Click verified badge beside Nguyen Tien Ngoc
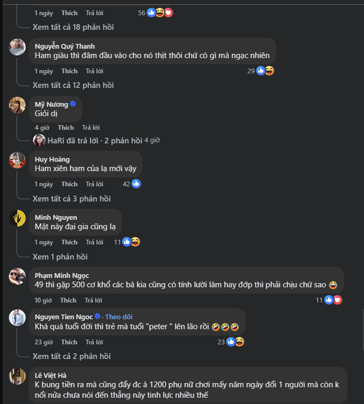 97,317
